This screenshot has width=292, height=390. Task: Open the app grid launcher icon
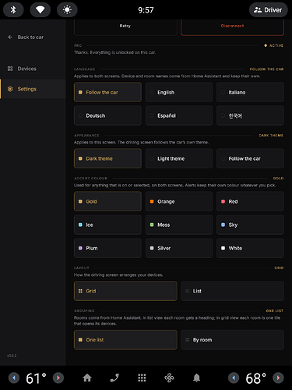[x=142, y=378]
